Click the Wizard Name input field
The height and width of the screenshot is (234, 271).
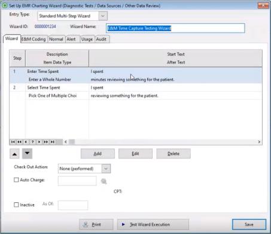point(175,28)
